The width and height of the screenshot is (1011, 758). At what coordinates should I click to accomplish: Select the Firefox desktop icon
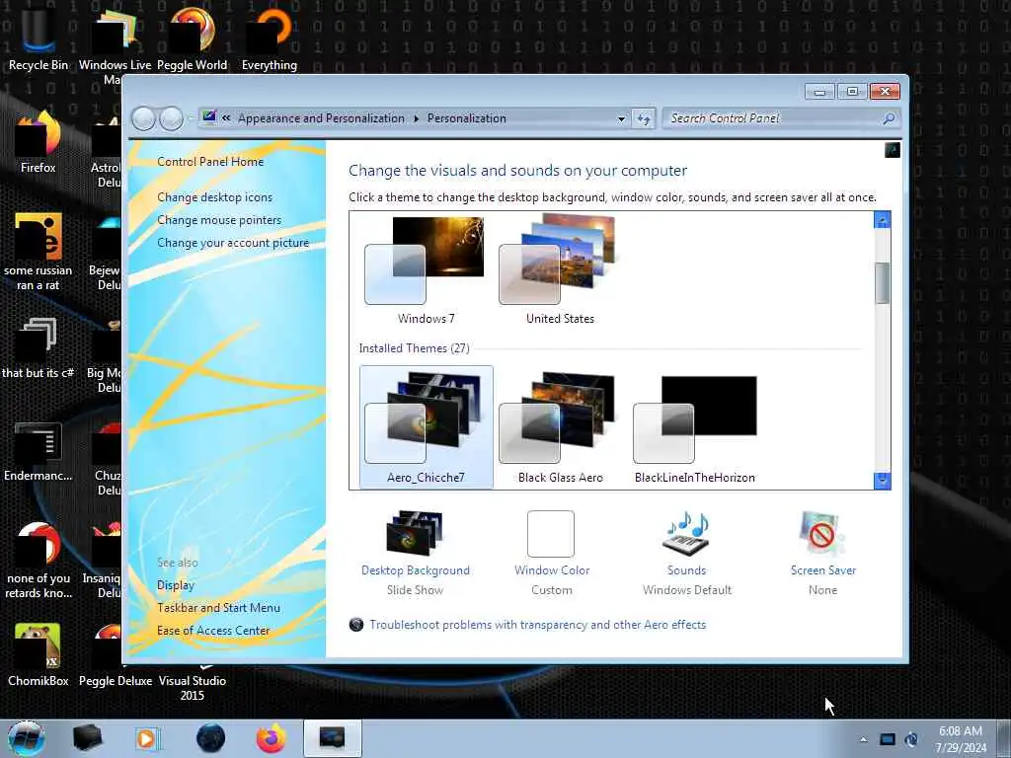coord(39,142)
